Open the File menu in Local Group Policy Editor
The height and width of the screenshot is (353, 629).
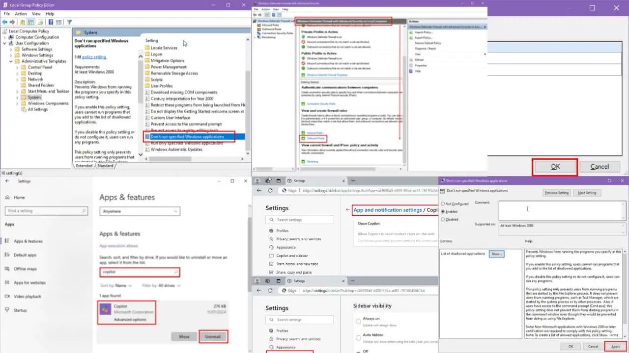tap(7, 14)
